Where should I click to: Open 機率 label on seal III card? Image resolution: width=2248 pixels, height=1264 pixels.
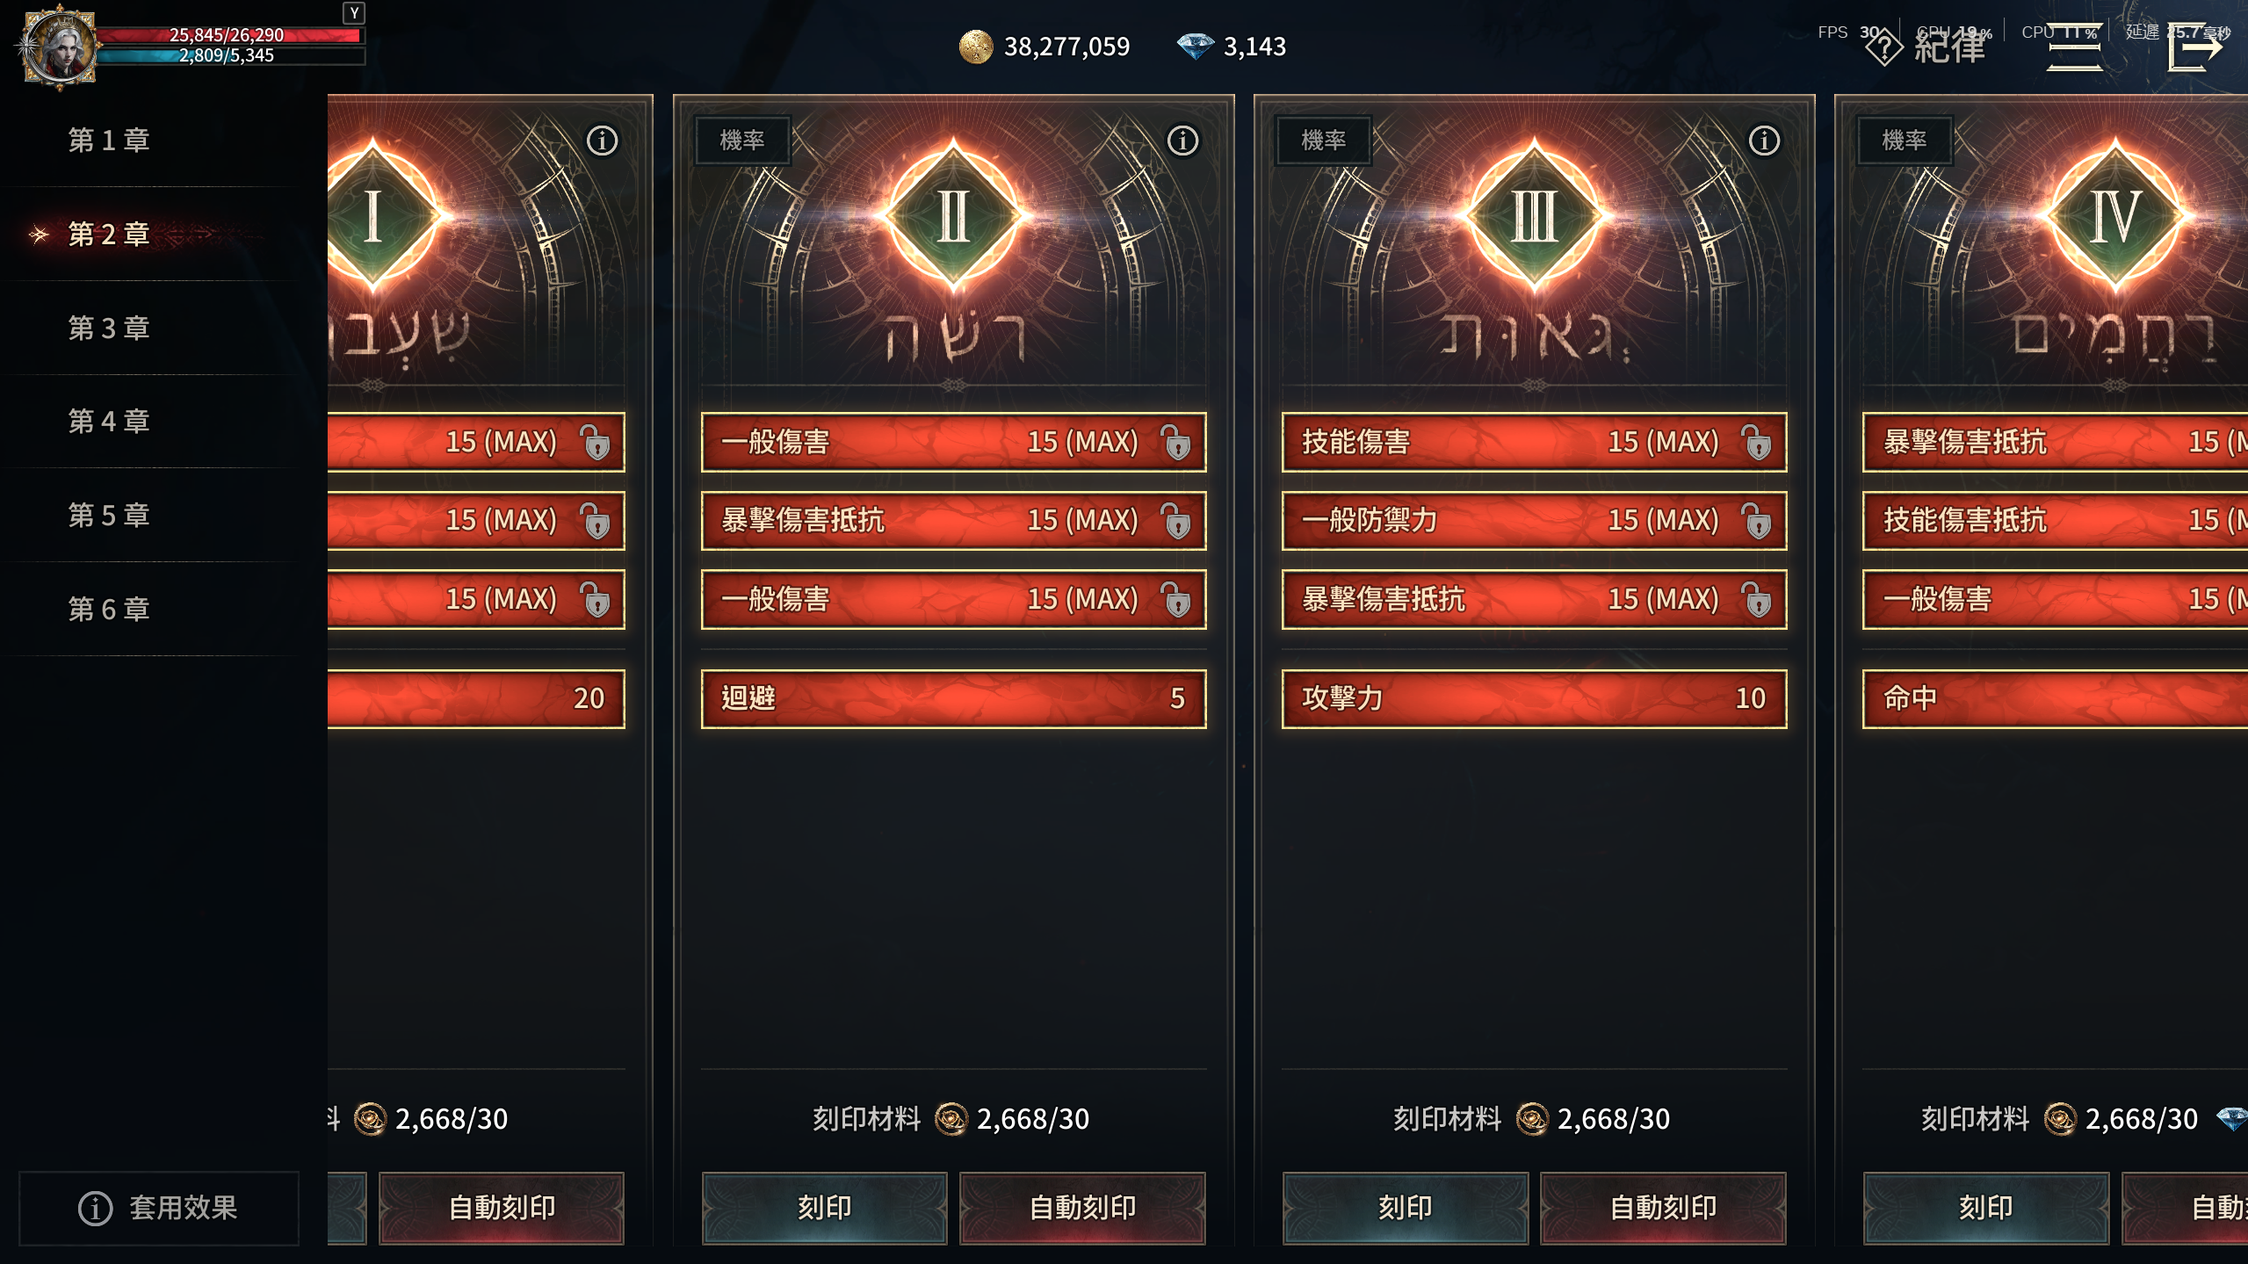pos(1324,140)
